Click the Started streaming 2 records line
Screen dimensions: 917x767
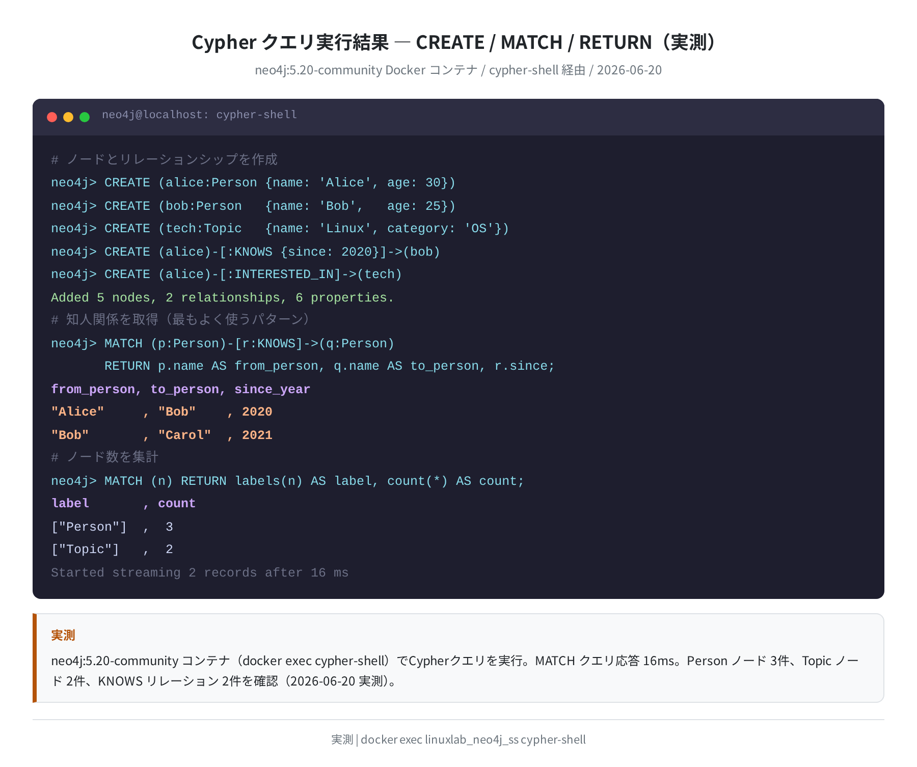pyautogui.click(x=200, y=573)
